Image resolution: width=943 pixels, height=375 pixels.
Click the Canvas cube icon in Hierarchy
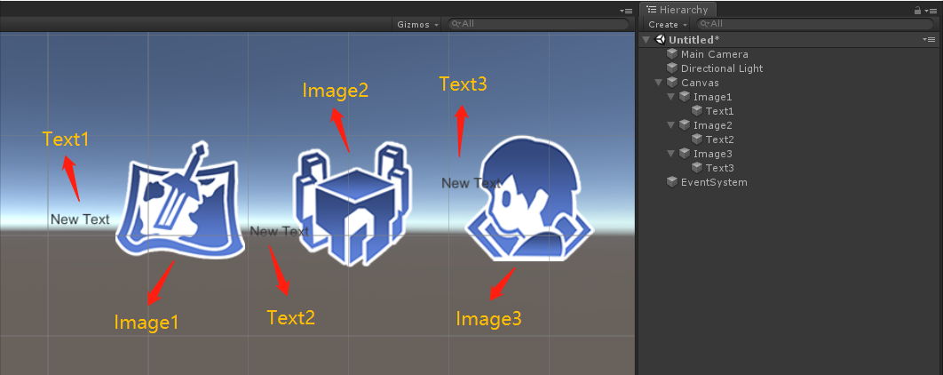point(672,83)
